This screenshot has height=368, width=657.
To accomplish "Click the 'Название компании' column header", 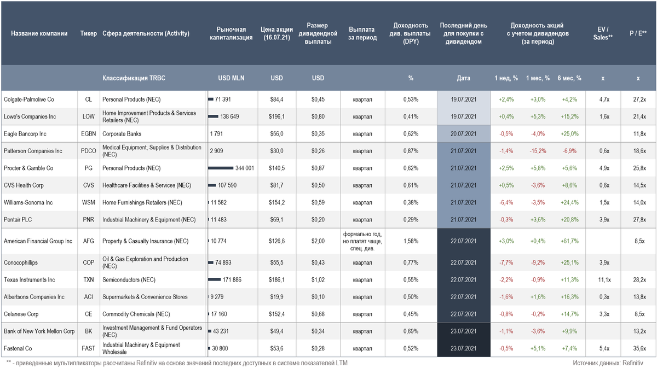I will click(x=39, y=33).
